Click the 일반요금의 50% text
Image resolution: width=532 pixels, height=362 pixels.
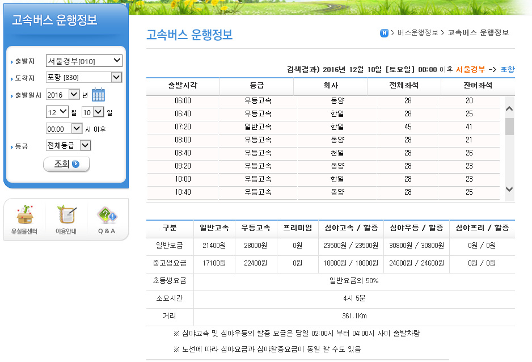pyautogui.click(x=354, y=281)
